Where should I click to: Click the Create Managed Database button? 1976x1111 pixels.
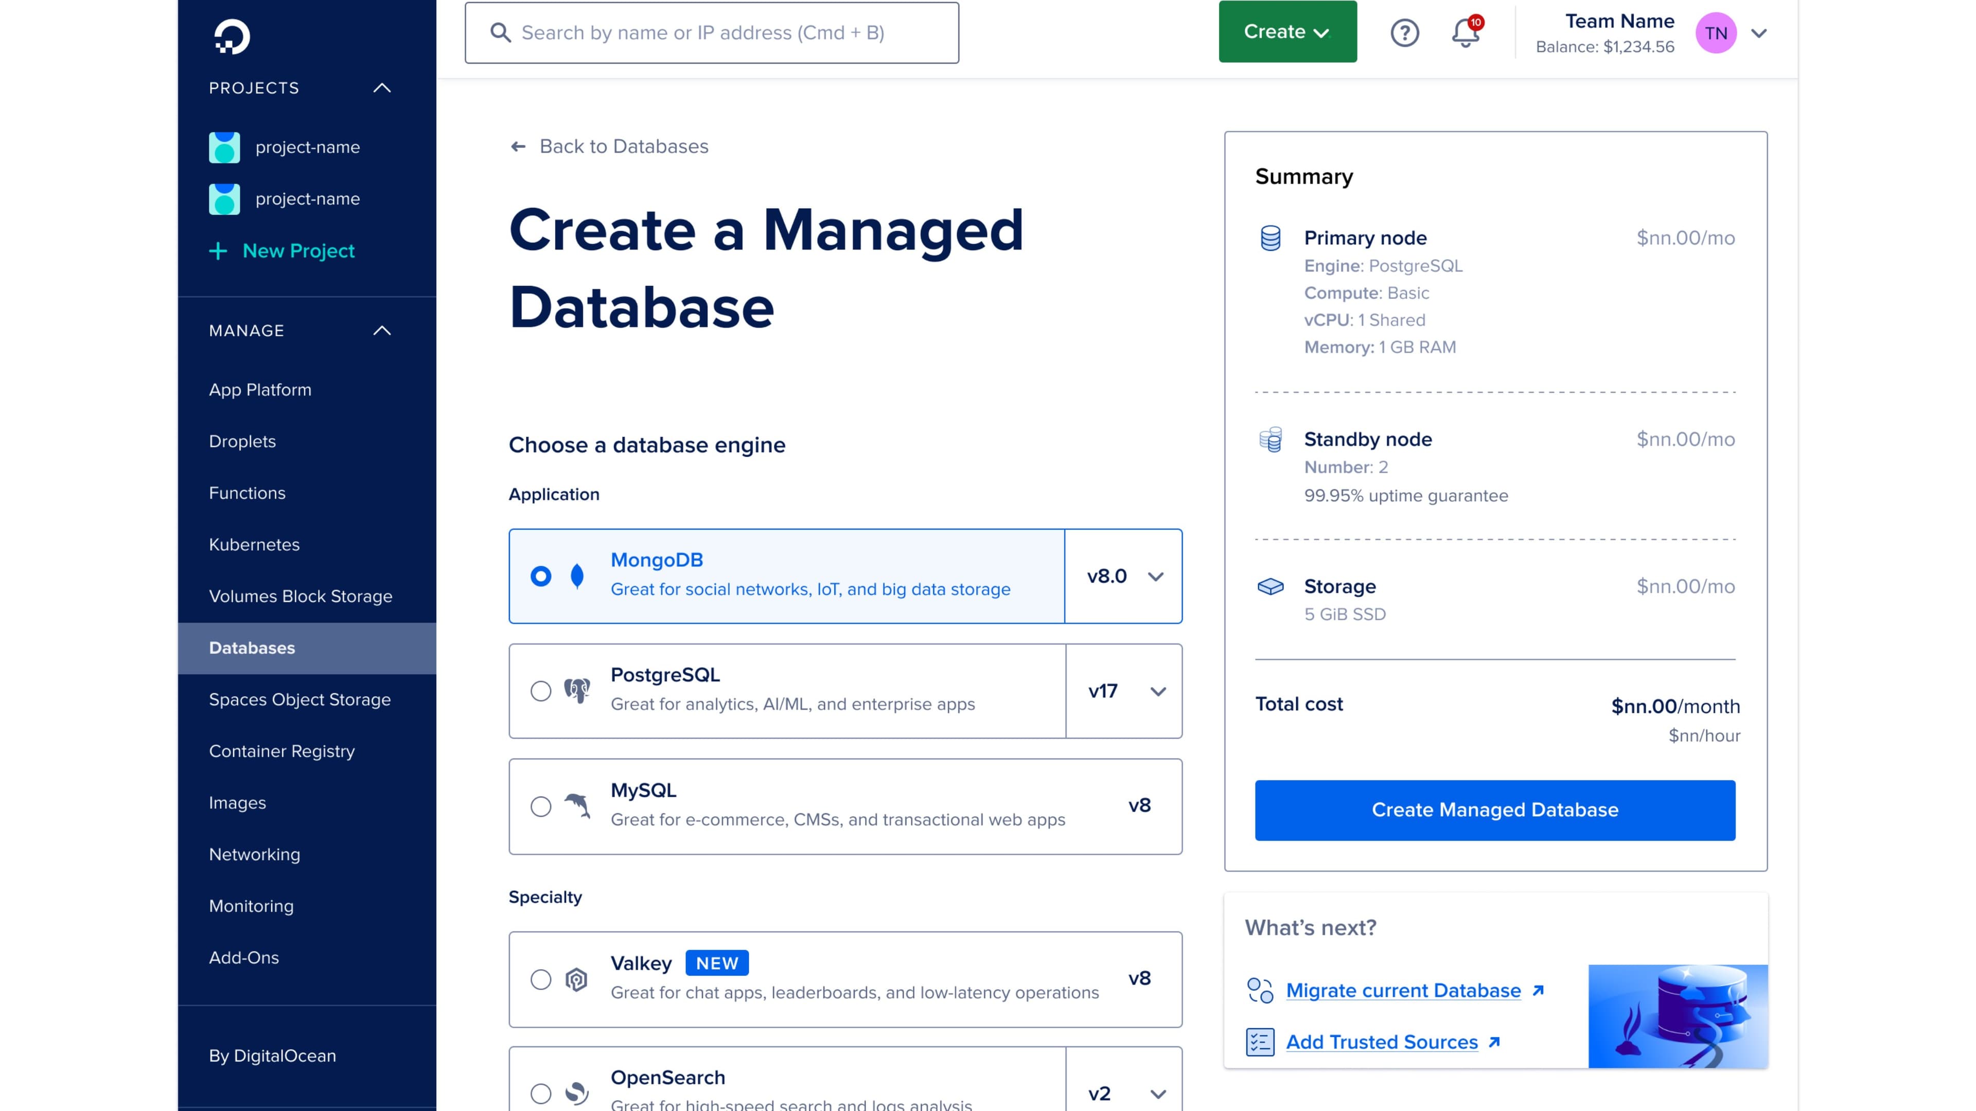point(1494,810)
